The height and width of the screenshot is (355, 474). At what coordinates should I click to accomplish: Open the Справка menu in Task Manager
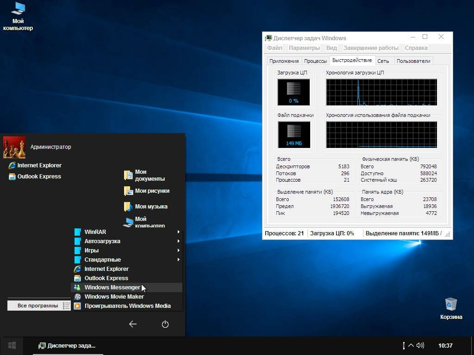(x=416, y=48)
